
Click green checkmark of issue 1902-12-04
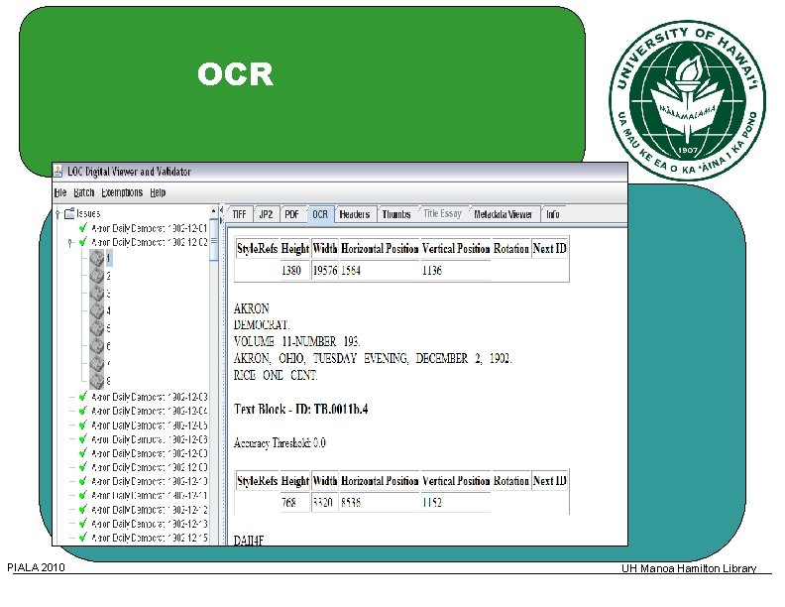(83, 411)
